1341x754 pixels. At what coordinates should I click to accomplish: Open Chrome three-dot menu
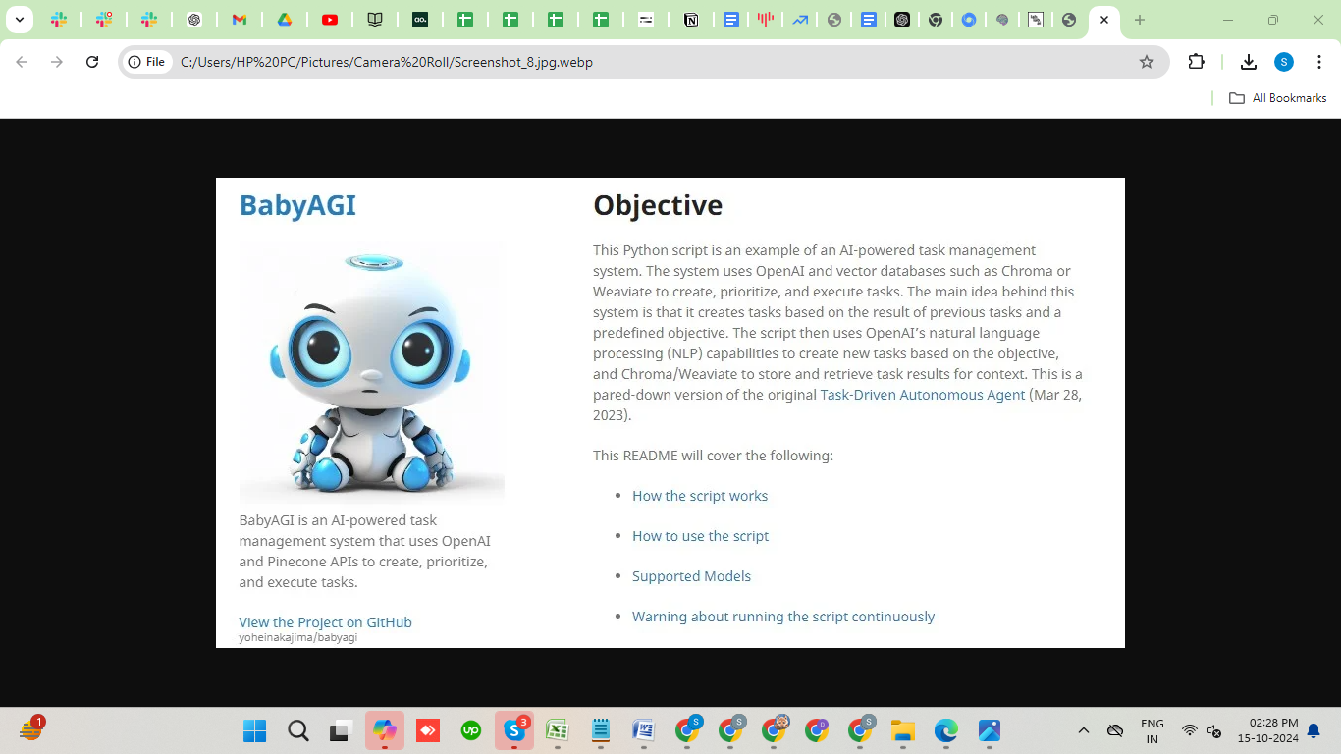[x=1318, y=62]
